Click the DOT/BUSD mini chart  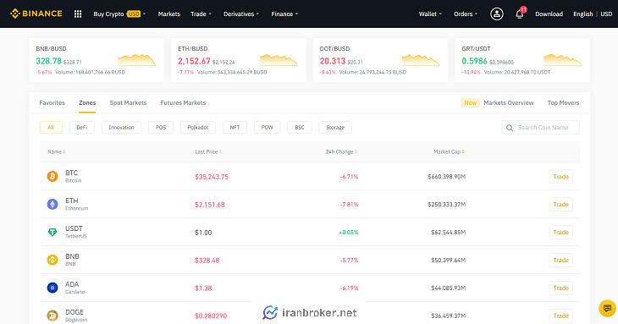[421, 60]
